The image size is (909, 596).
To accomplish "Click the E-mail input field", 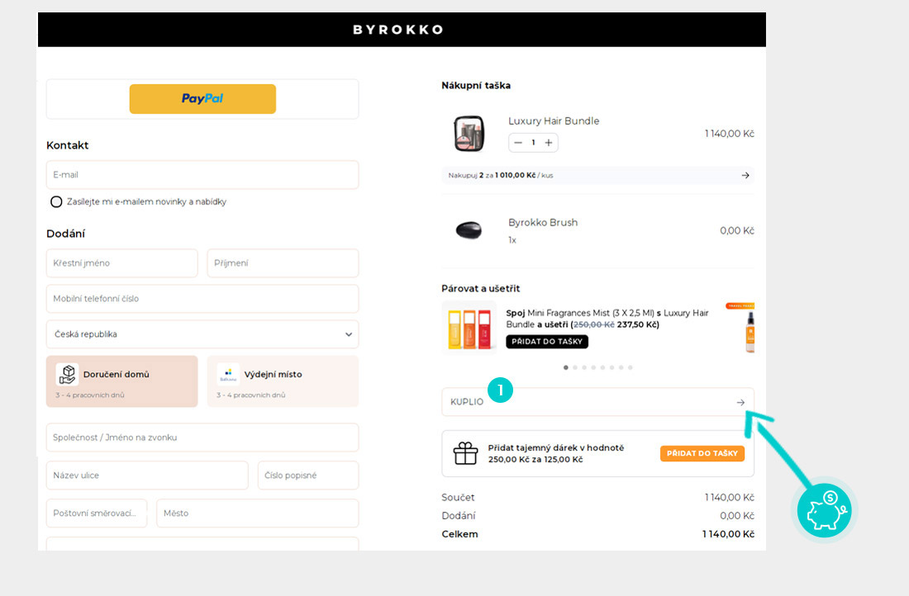I will coord(202,175).
